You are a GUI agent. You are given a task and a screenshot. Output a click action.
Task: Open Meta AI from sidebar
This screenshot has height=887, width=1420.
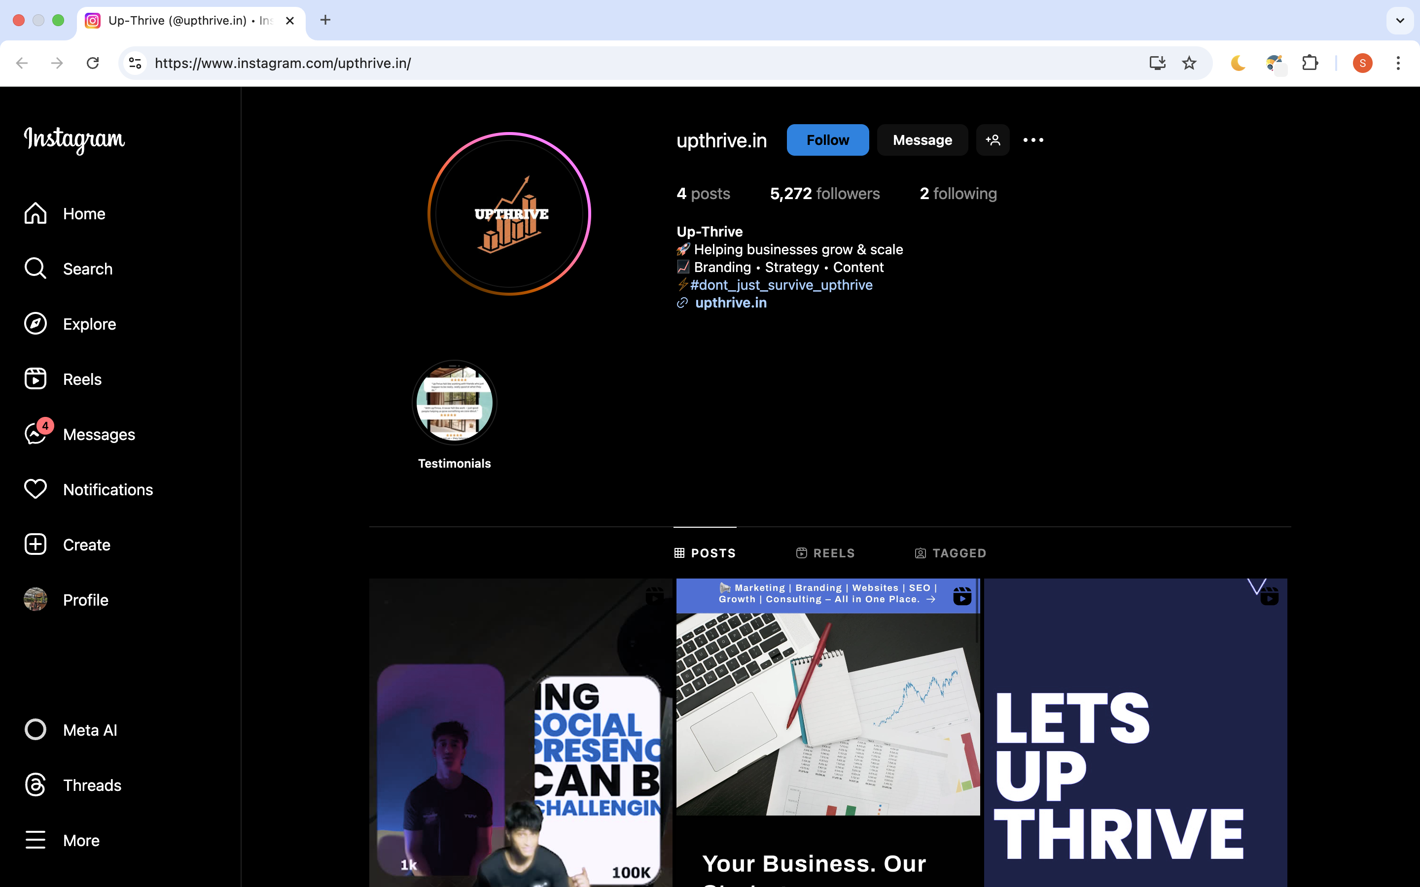pos(71,730)
